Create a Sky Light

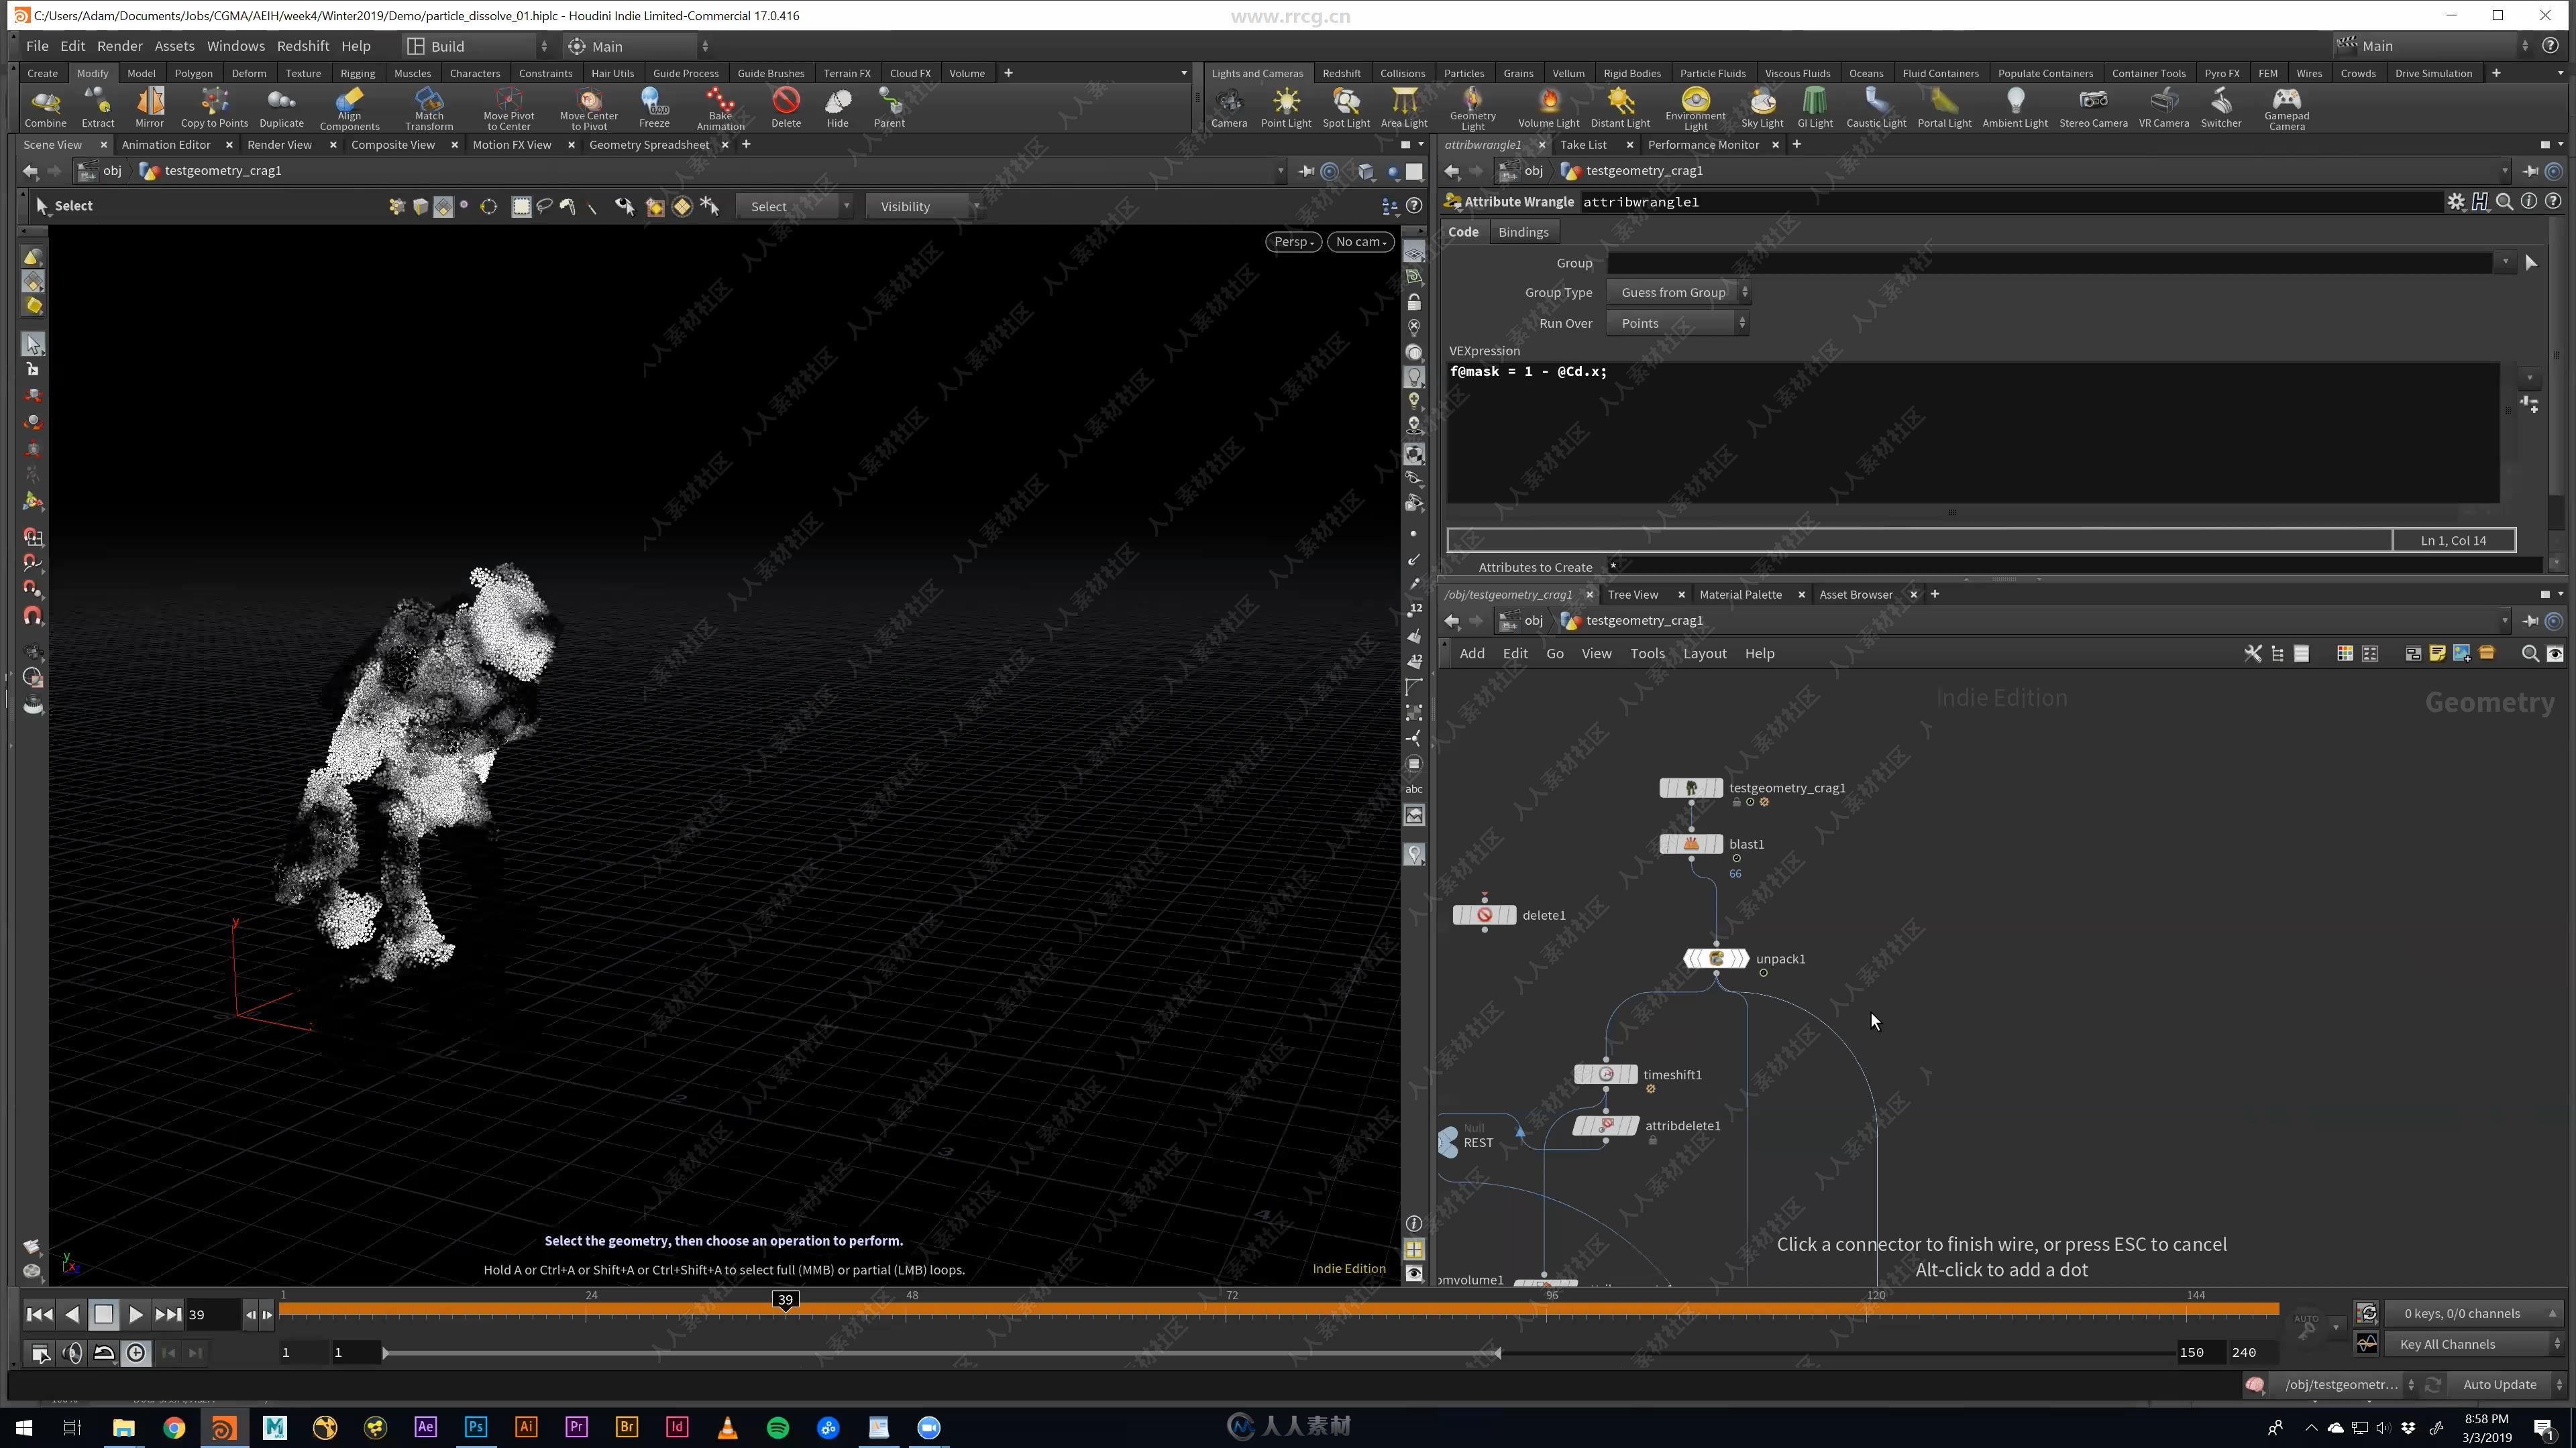tap(1762, 108)
